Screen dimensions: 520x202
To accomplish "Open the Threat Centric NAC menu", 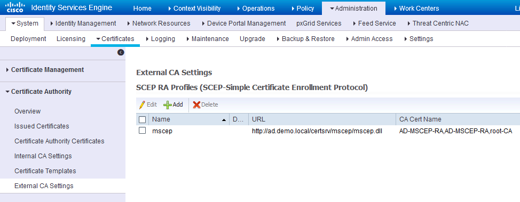I will (x=438, y=23).
